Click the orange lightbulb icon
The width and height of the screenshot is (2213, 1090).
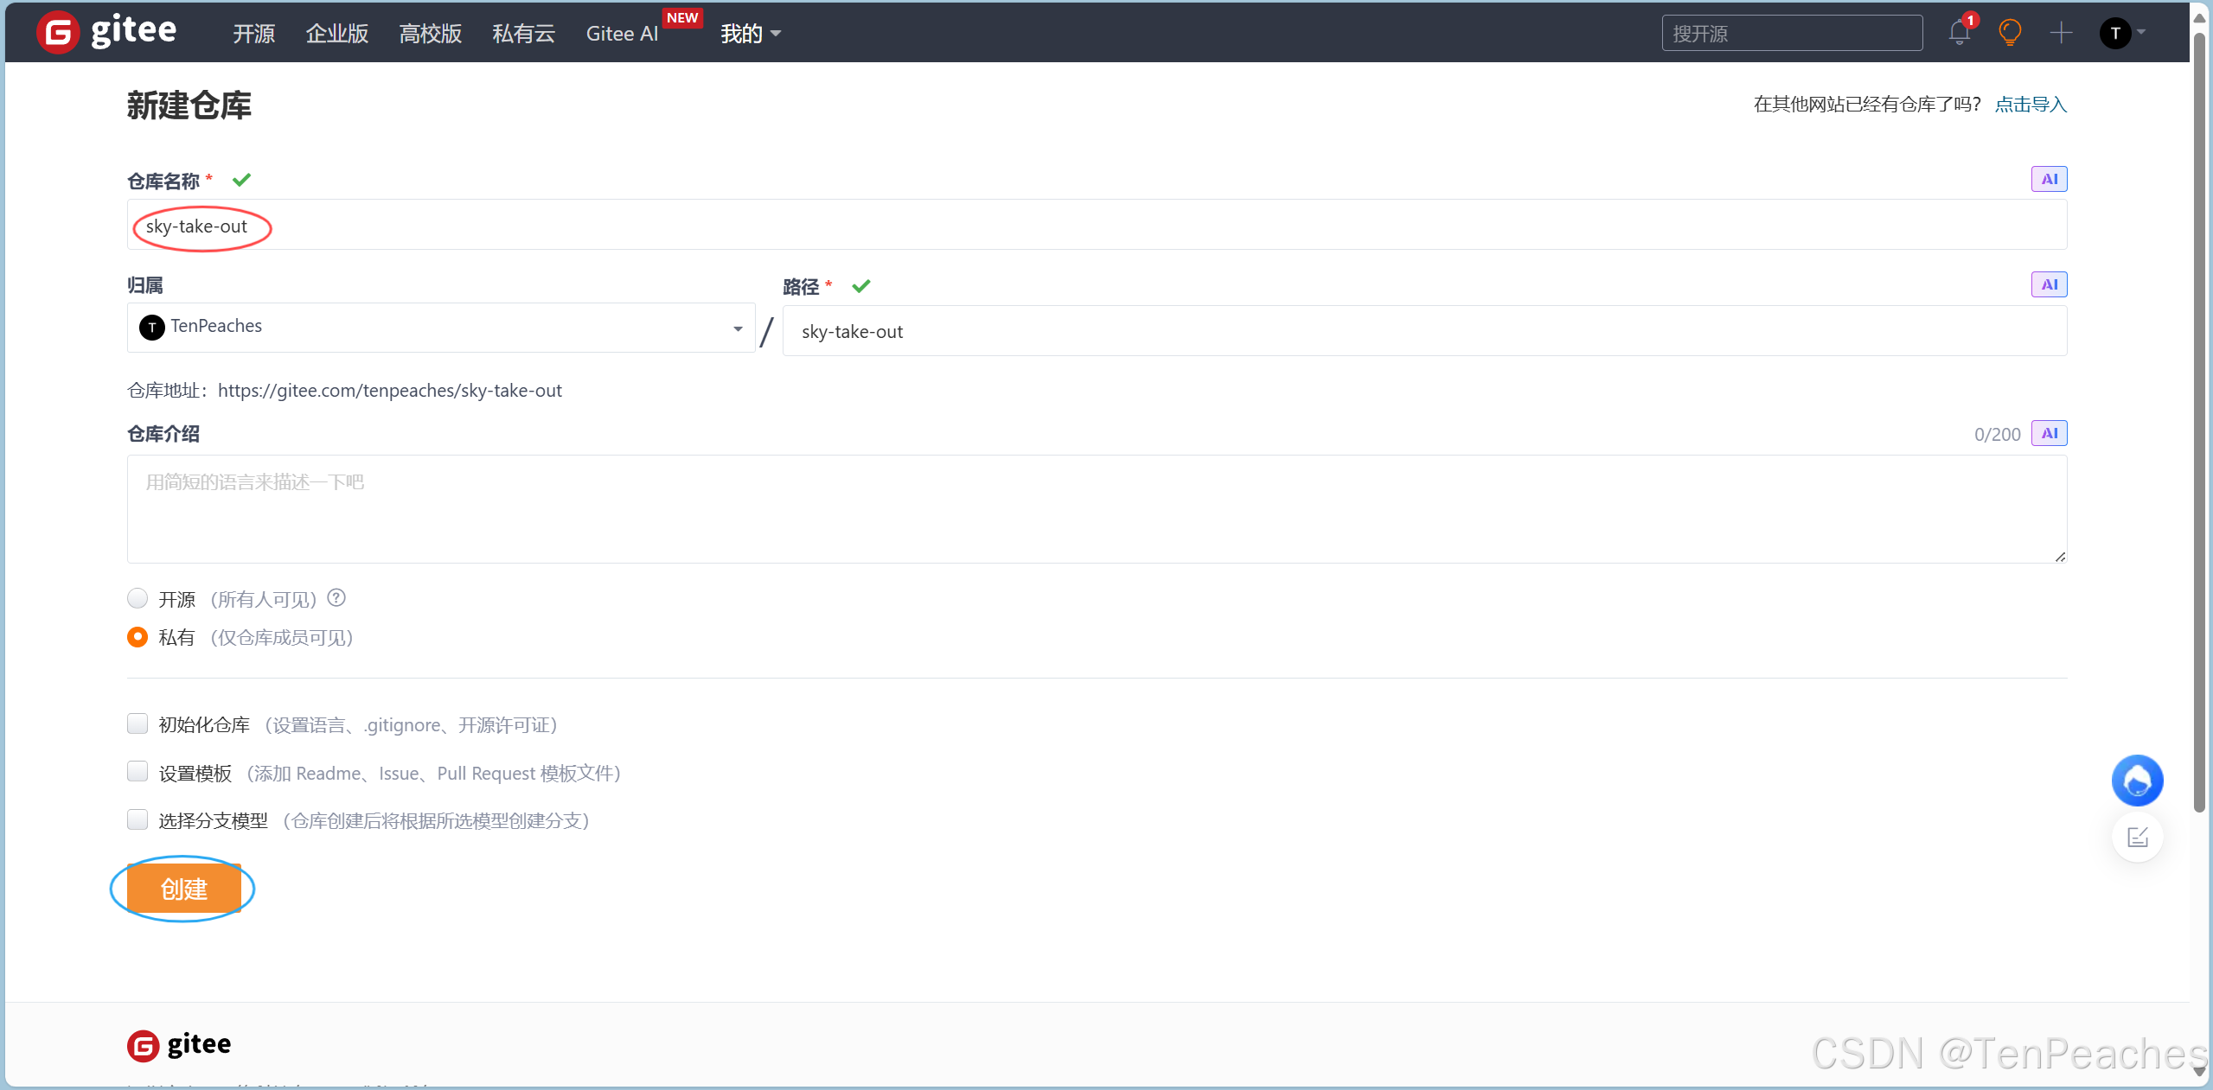pyautogui.click(x=2010, y=34)
